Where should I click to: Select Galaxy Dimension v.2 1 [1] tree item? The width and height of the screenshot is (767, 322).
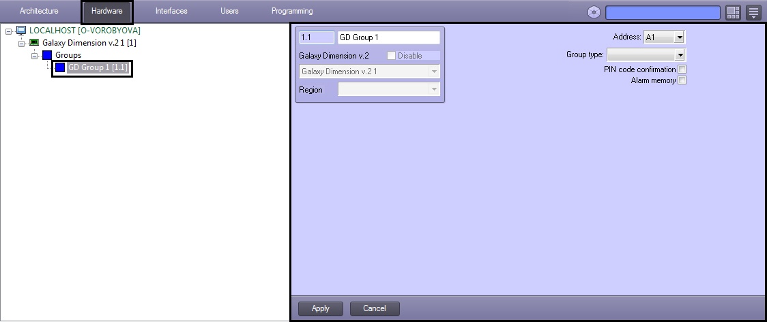click(x=89, y=43)
